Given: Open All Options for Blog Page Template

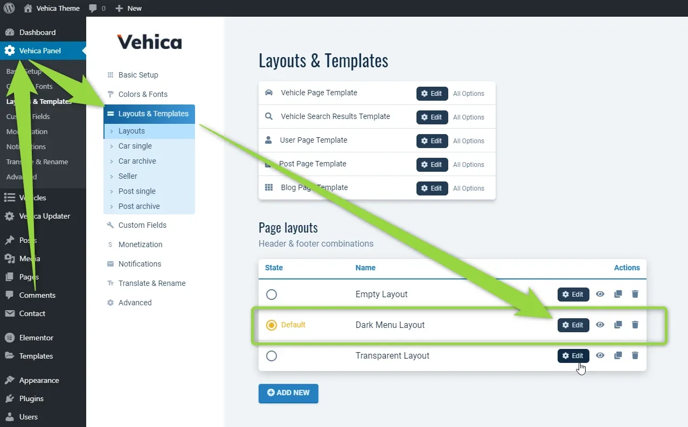Looking at the screenshot, I should (x=469, y=188).
